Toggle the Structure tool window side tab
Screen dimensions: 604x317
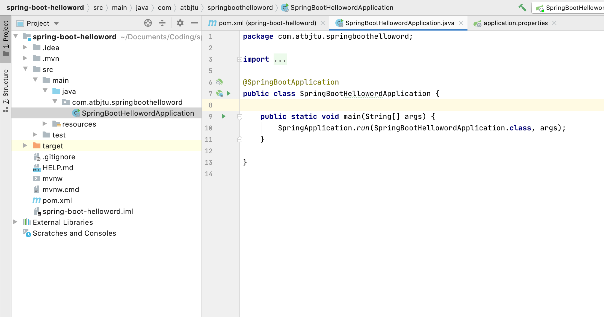[5, 90]
